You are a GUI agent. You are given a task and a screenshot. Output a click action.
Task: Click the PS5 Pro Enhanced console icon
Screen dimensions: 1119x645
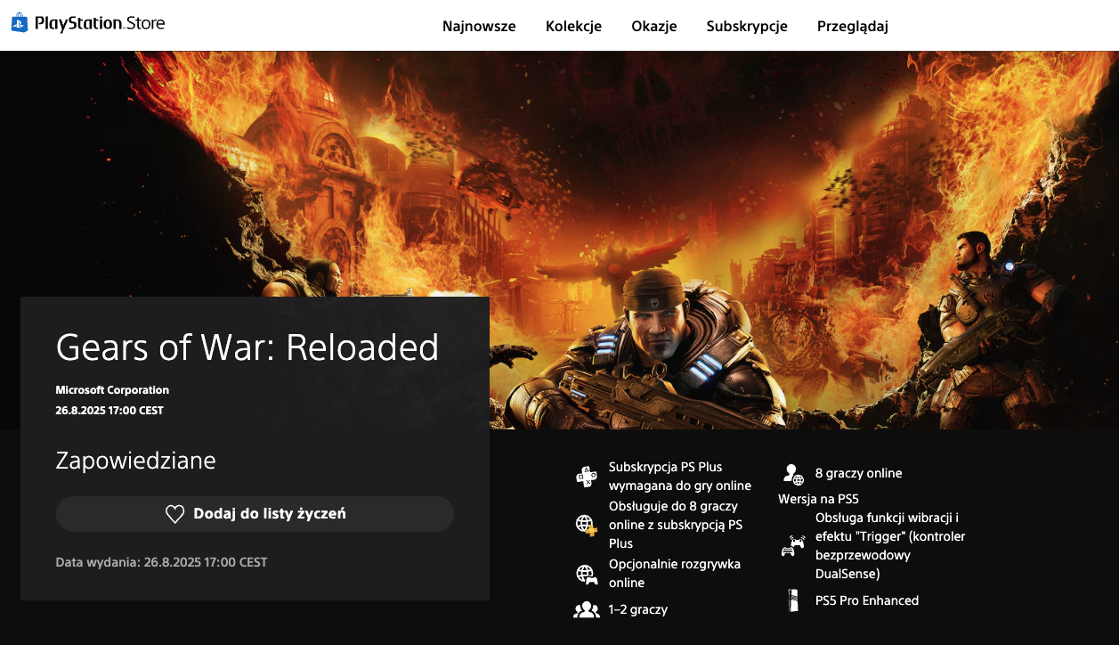coord(792,601)
